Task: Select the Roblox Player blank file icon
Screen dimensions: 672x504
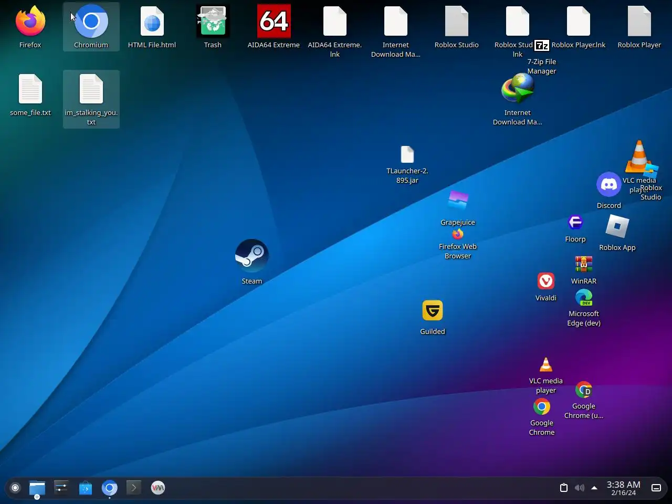Action: (639, 22)
